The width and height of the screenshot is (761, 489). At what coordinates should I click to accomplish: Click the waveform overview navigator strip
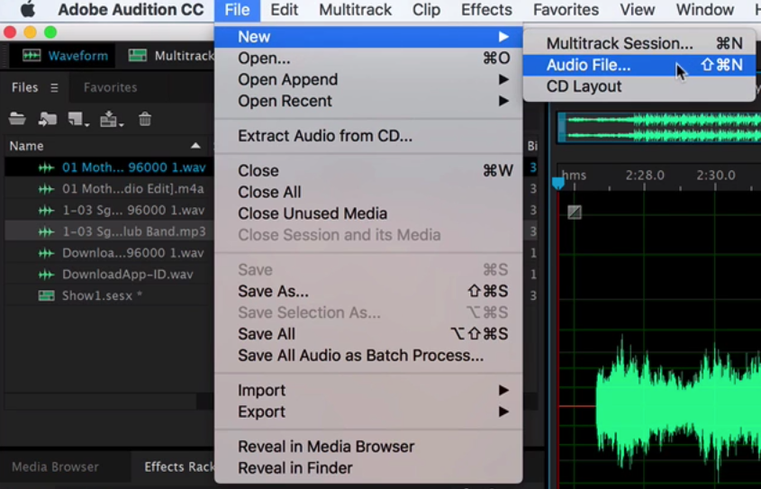658,128
